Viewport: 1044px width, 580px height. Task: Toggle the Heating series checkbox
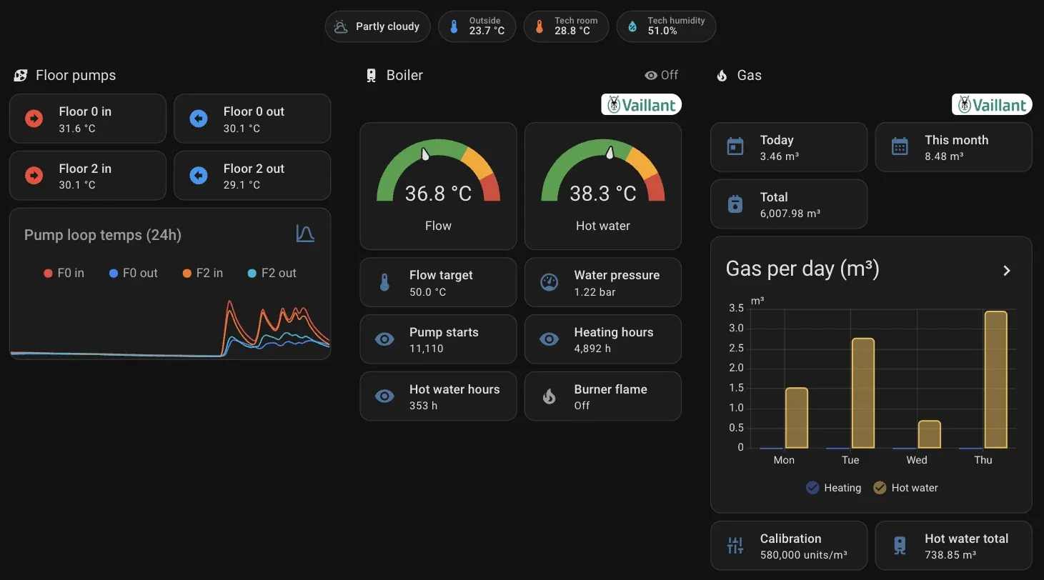(x=812, y=488)
